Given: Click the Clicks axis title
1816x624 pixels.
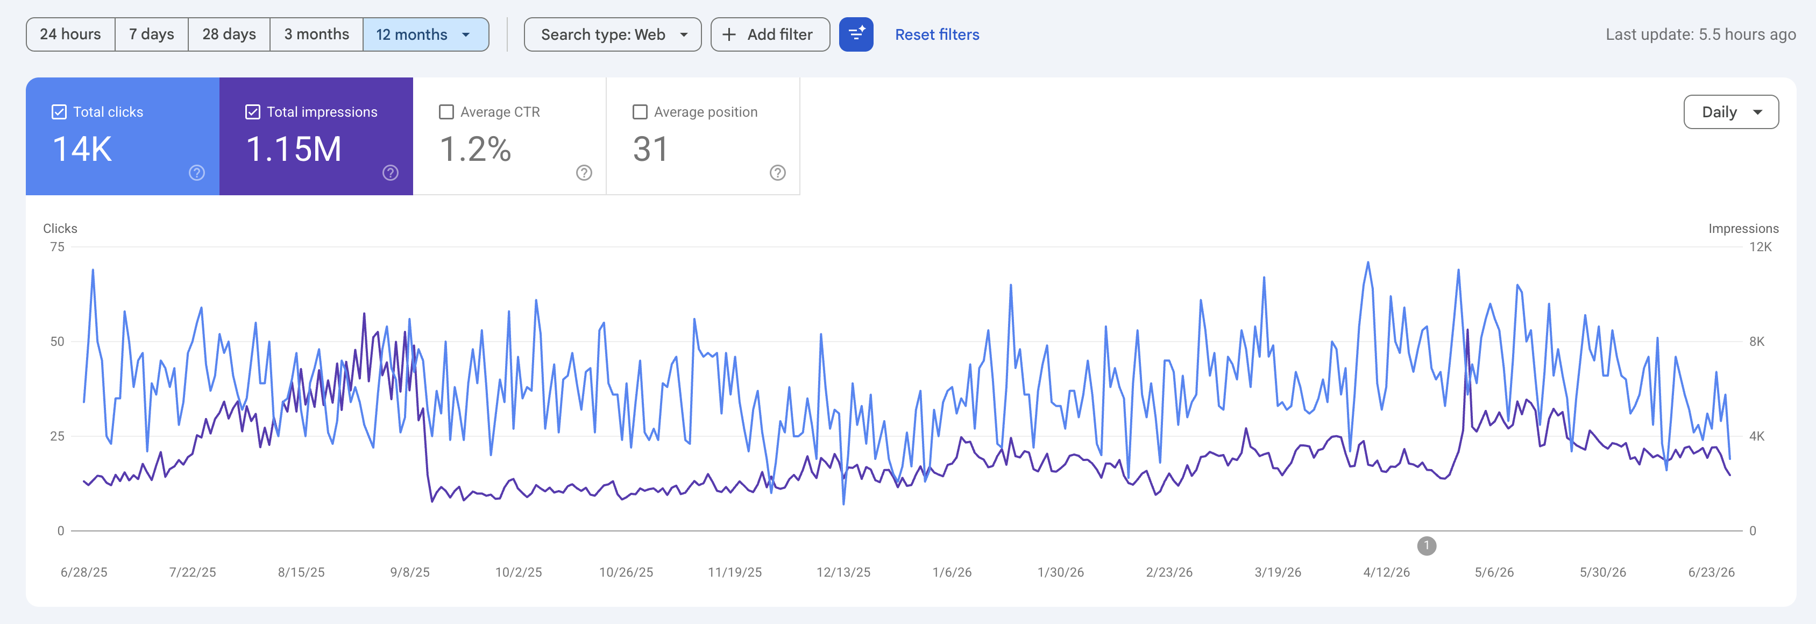Looking at the screenshot, I should click(x=60, y=229).
